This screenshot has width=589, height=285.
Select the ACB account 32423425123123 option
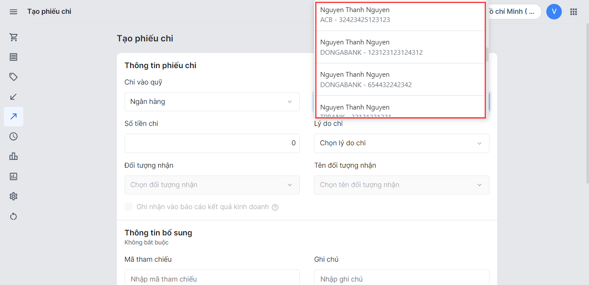400,15
